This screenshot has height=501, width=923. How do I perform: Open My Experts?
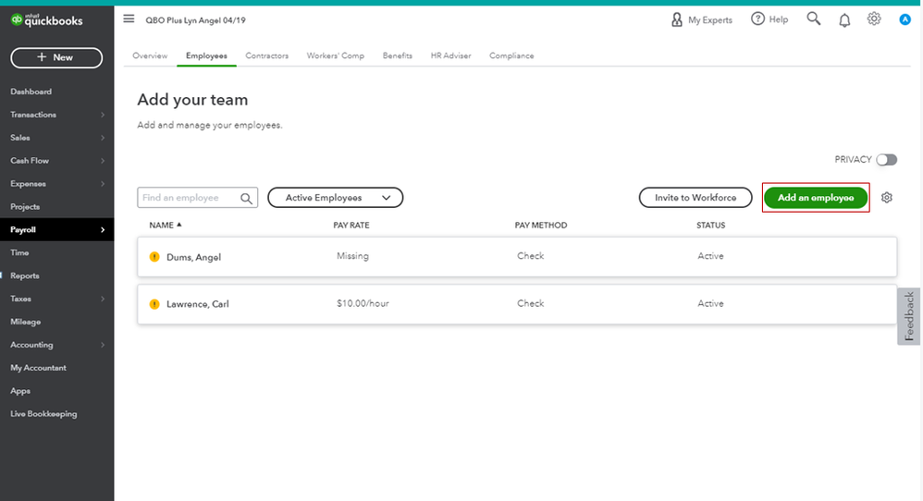coord(702,20)
